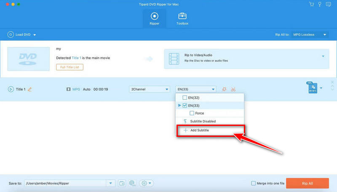
Task: Open the Rip All to format dropdown
Action: tap(310, 35)
